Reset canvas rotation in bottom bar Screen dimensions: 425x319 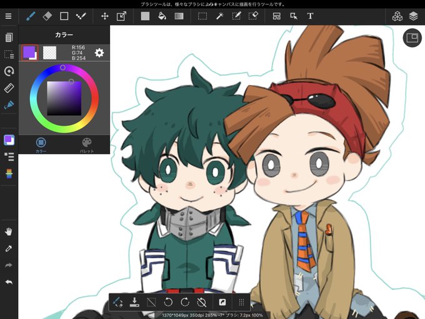[202, 302]
